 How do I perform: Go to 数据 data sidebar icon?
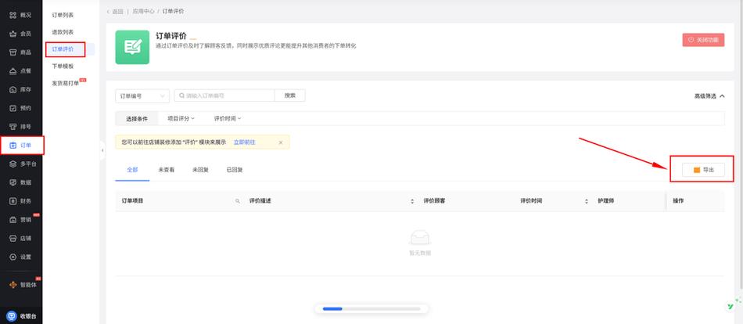coord(13,182)
